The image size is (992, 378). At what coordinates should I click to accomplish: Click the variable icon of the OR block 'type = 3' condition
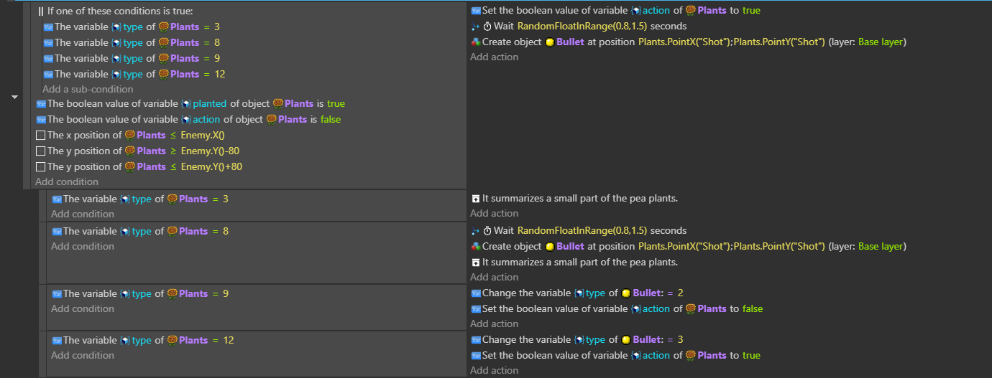49,27
